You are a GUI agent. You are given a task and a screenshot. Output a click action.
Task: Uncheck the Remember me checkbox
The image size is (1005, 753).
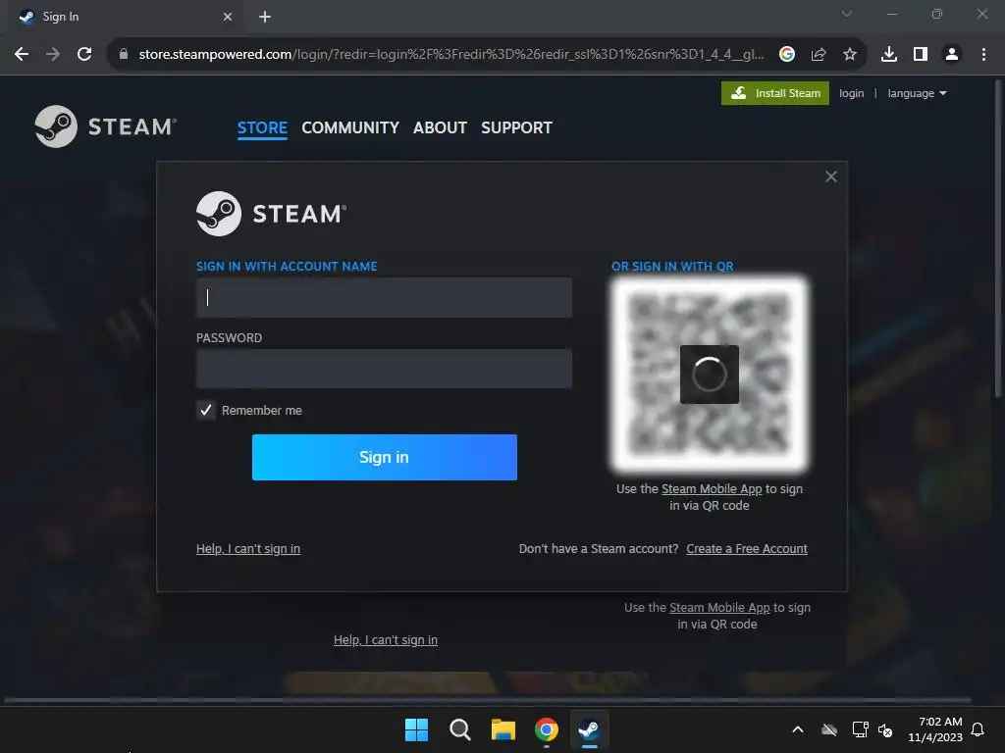(x=206, y=410)
